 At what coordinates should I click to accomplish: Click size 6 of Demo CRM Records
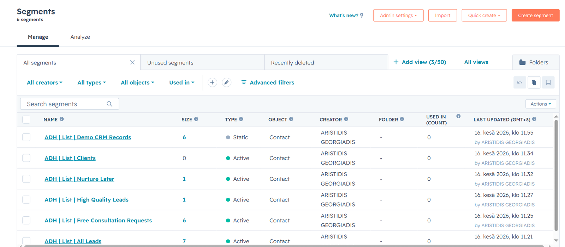[184, 137]
